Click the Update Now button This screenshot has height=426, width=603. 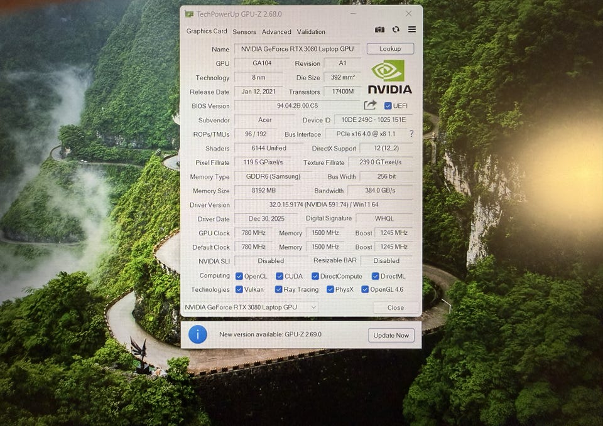[x=391, y=336]
